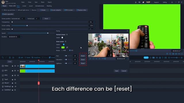Split the clip at the playhead

point(21,58)
